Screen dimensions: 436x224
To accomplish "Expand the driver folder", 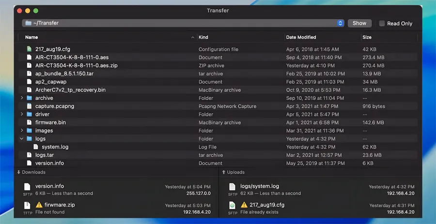I will 22,114.
